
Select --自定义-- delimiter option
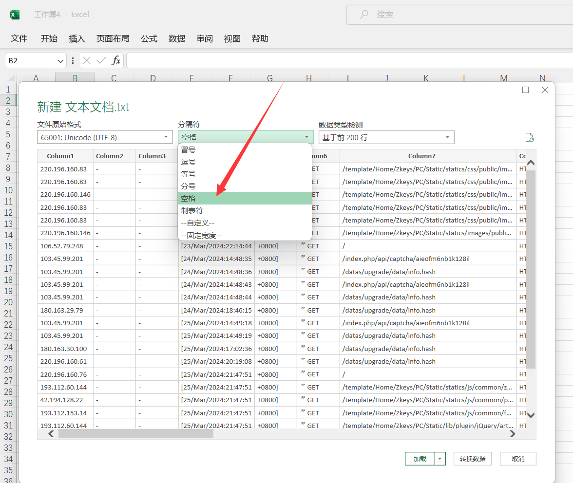tap(198, 223)
